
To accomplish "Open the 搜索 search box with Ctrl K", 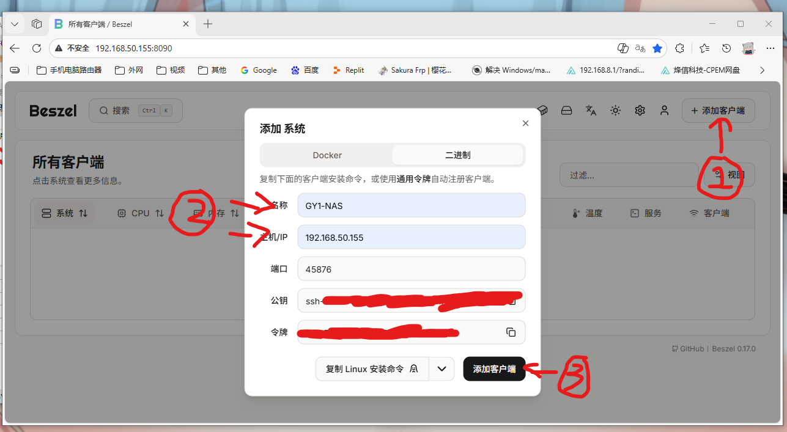I will 136,111.
